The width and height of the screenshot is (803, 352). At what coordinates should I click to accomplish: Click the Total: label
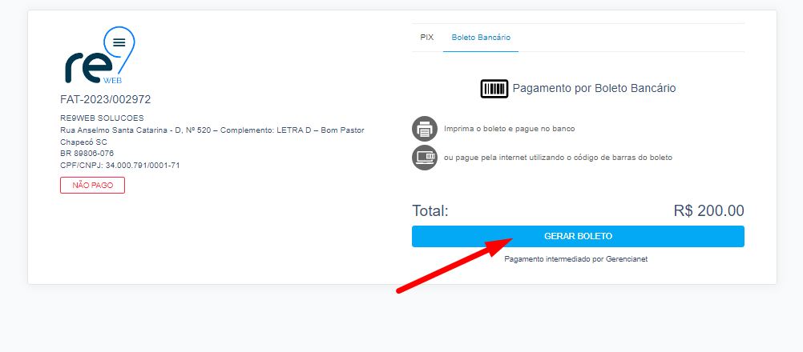coord(430,211)
